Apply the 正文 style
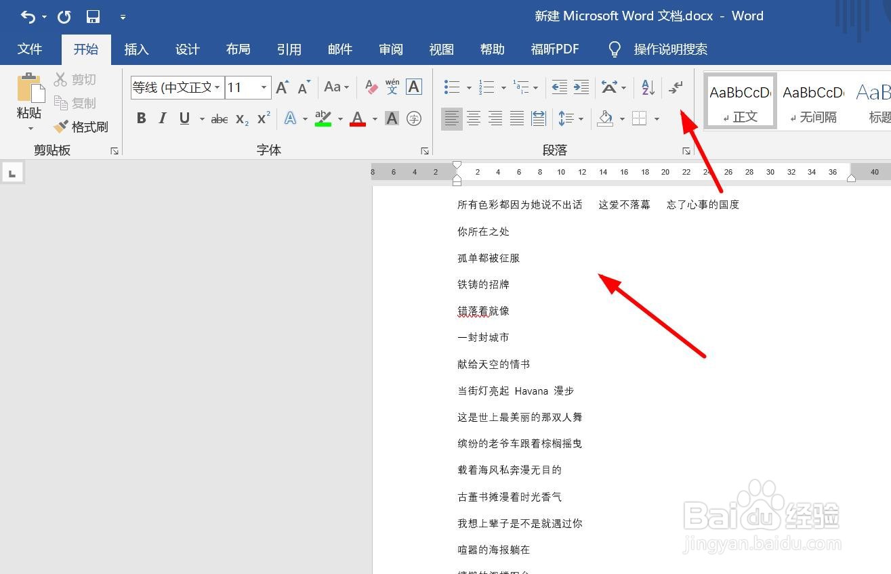The width and height of the screenshot is (891, 574). click(740, 101)
